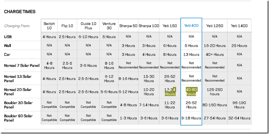Select the Yeti 1250 column header
The height and width of the screenshot is (134, 269).
click(215, 26)
